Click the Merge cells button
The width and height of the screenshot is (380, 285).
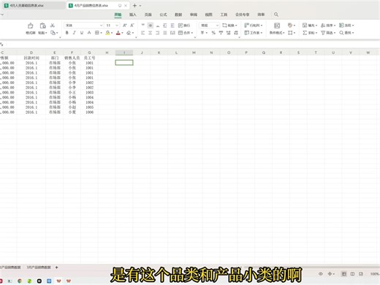point(186,33)
